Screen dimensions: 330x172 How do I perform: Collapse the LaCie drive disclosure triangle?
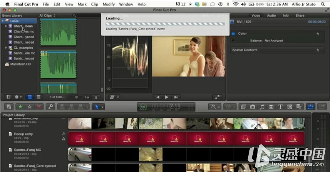[x=3, y=21]
